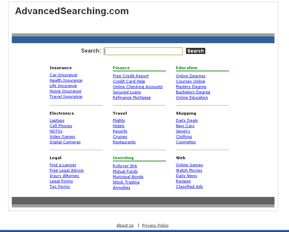The image size is (289, 232).
Task: View the Privacy Policy link
Action: point(155,225)
